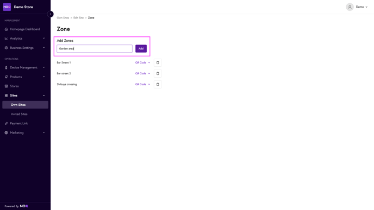374x210 pixels.
Task: Open QR Code dropdown for Bar Street 1
Action: (x=142, y=62)
